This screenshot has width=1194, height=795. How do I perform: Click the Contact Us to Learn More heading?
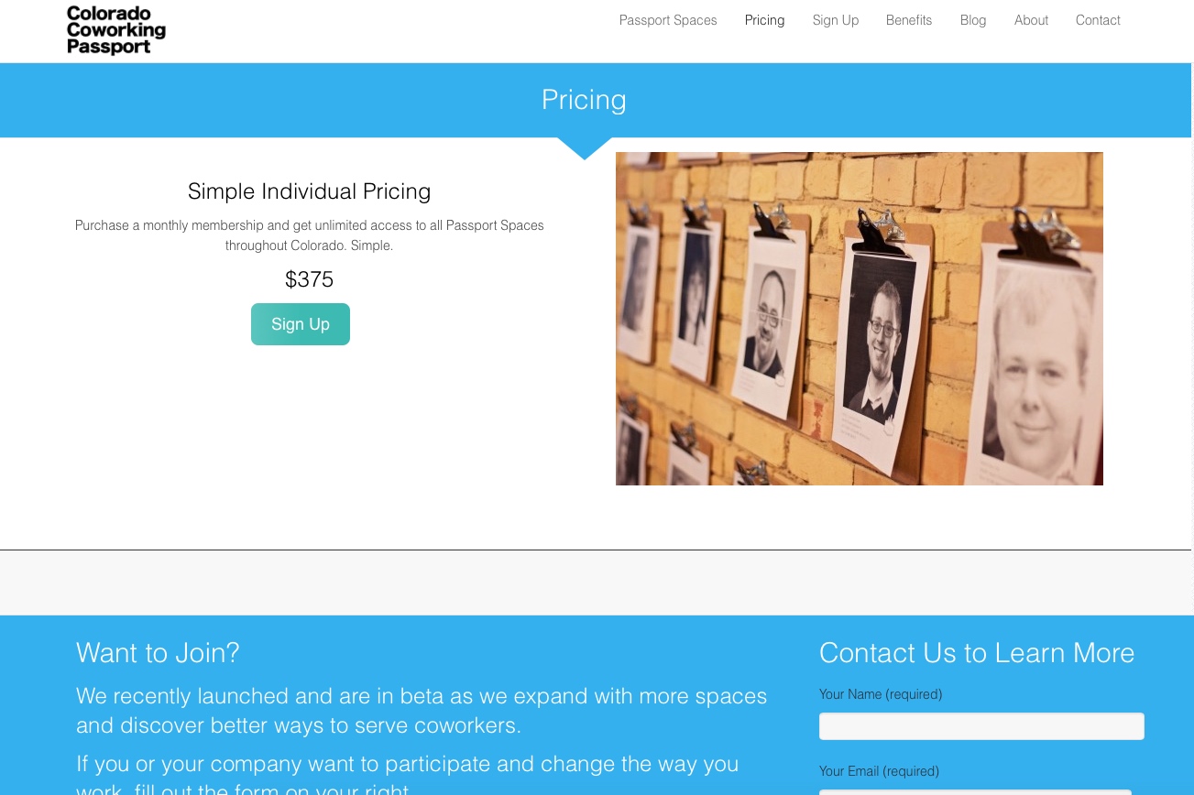click(x=977, y=653)
